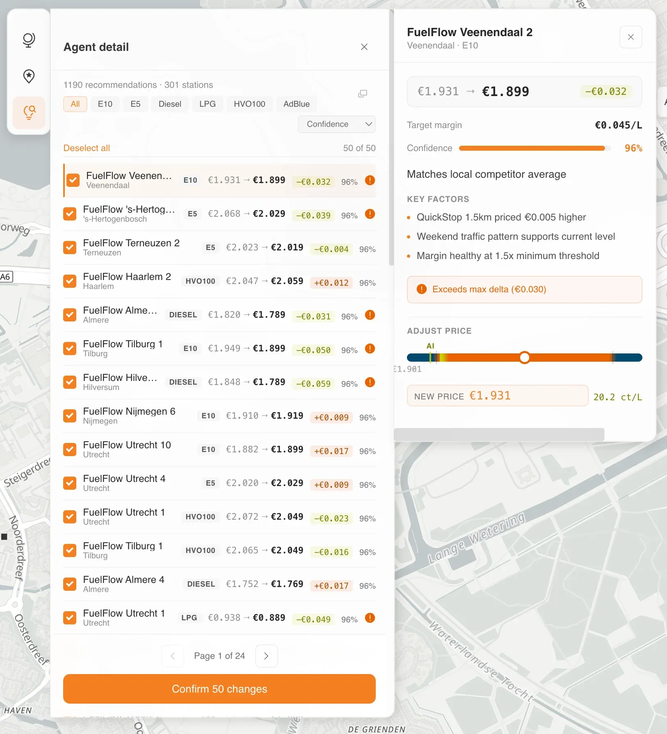Uncheck the FuelFlow Utrecht 10 recommendation
This screenshot has height=734, width=667.
click(70, 450)
